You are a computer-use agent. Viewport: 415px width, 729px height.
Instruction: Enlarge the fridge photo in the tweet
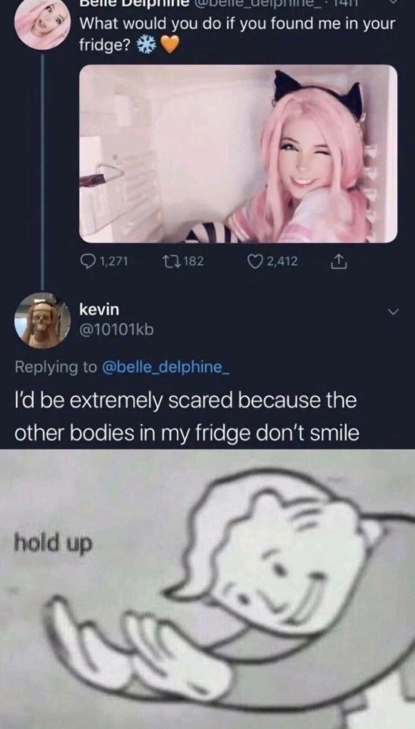click(239, 153)
